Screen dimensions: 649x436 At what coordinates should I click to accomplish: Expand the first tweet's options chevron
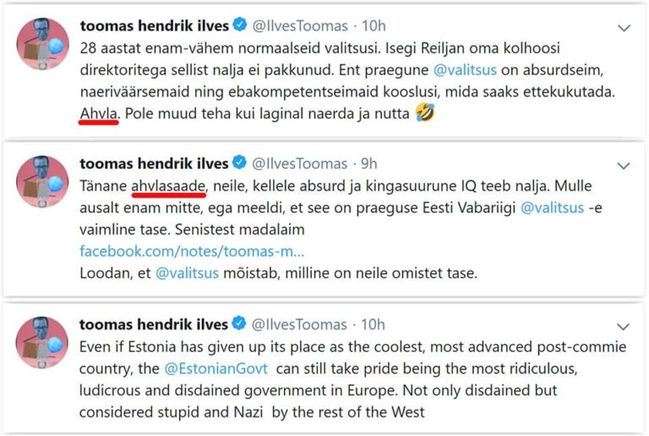[x=624, y=28]
